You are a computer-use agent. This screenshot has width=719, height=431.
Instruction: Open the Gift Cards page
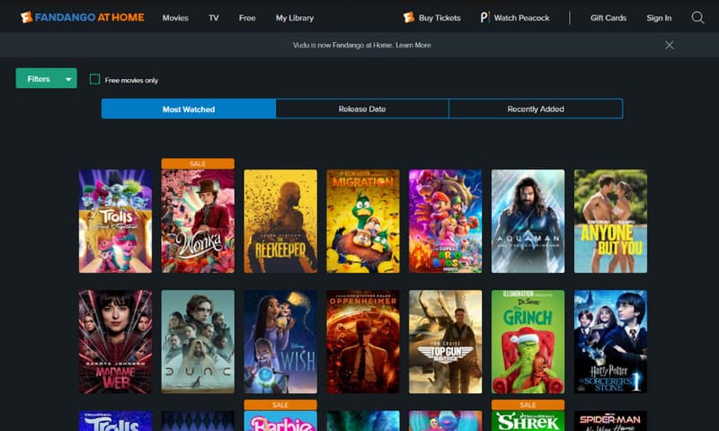tap(608, 18)
